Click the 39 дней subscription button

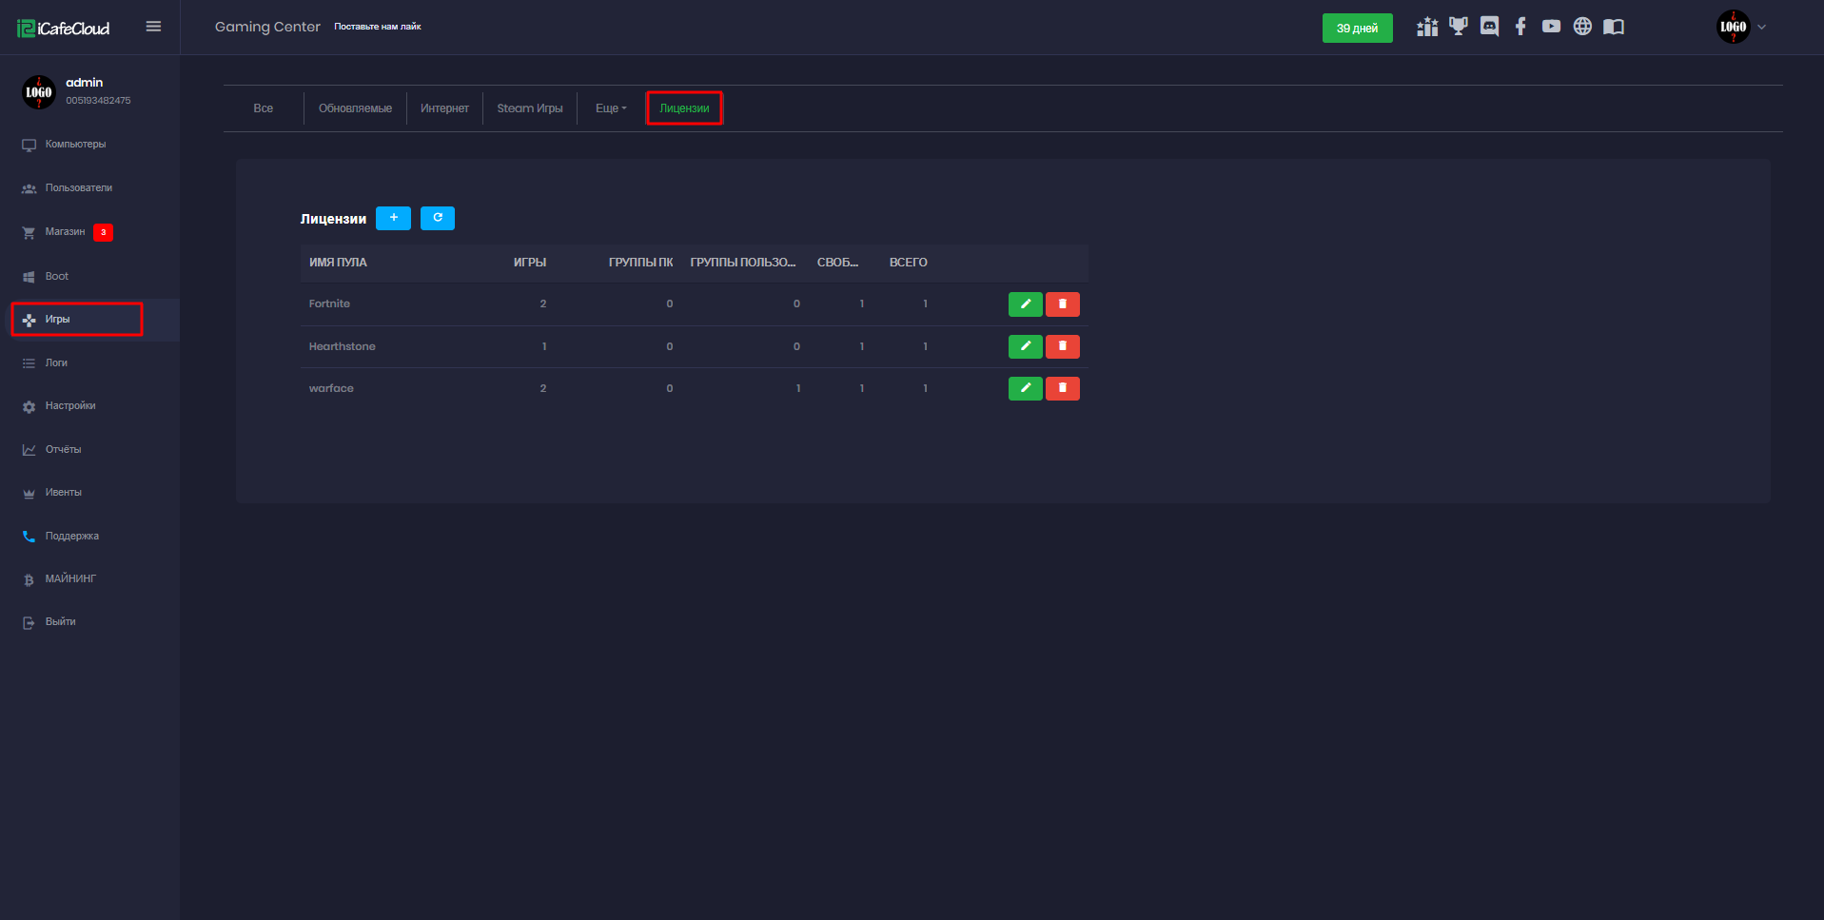click(x=1357, y=28)
